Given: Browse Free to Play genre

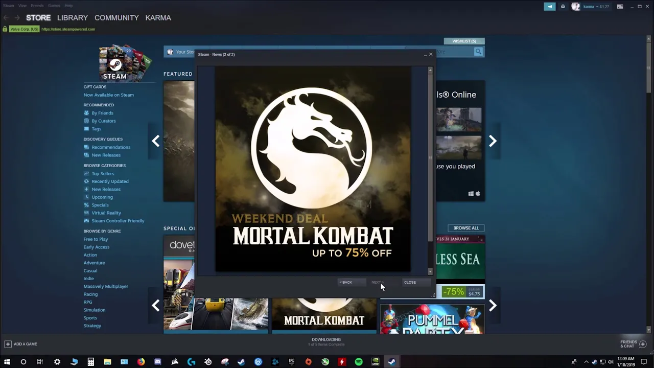Looking at the screenshot, I should pyautogui.click(x=96, y=239).
